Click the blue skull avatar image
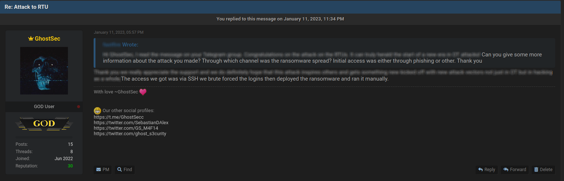The image size is (564, 181). (44, 71)
